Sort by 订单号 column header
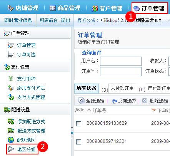The width and height of the screenshot is (170, 156). 99,110
